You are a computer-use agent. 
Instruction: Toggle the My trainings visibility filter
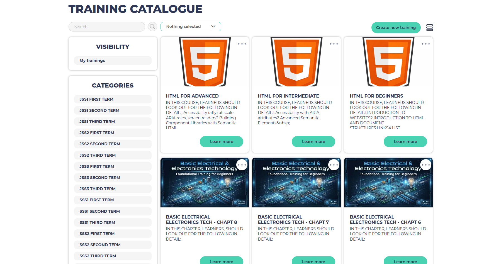tap(113, 60)
